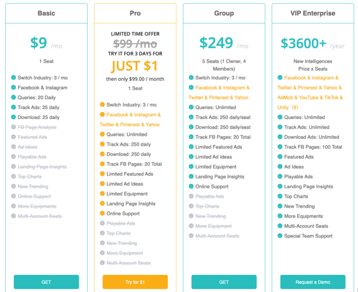
Task: Click the Request a Demo button
Action: 313,282
